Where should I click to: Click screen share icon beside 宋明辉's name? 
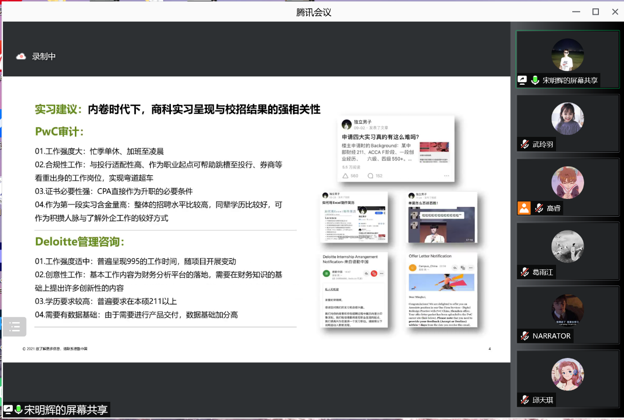pos(522,80)
